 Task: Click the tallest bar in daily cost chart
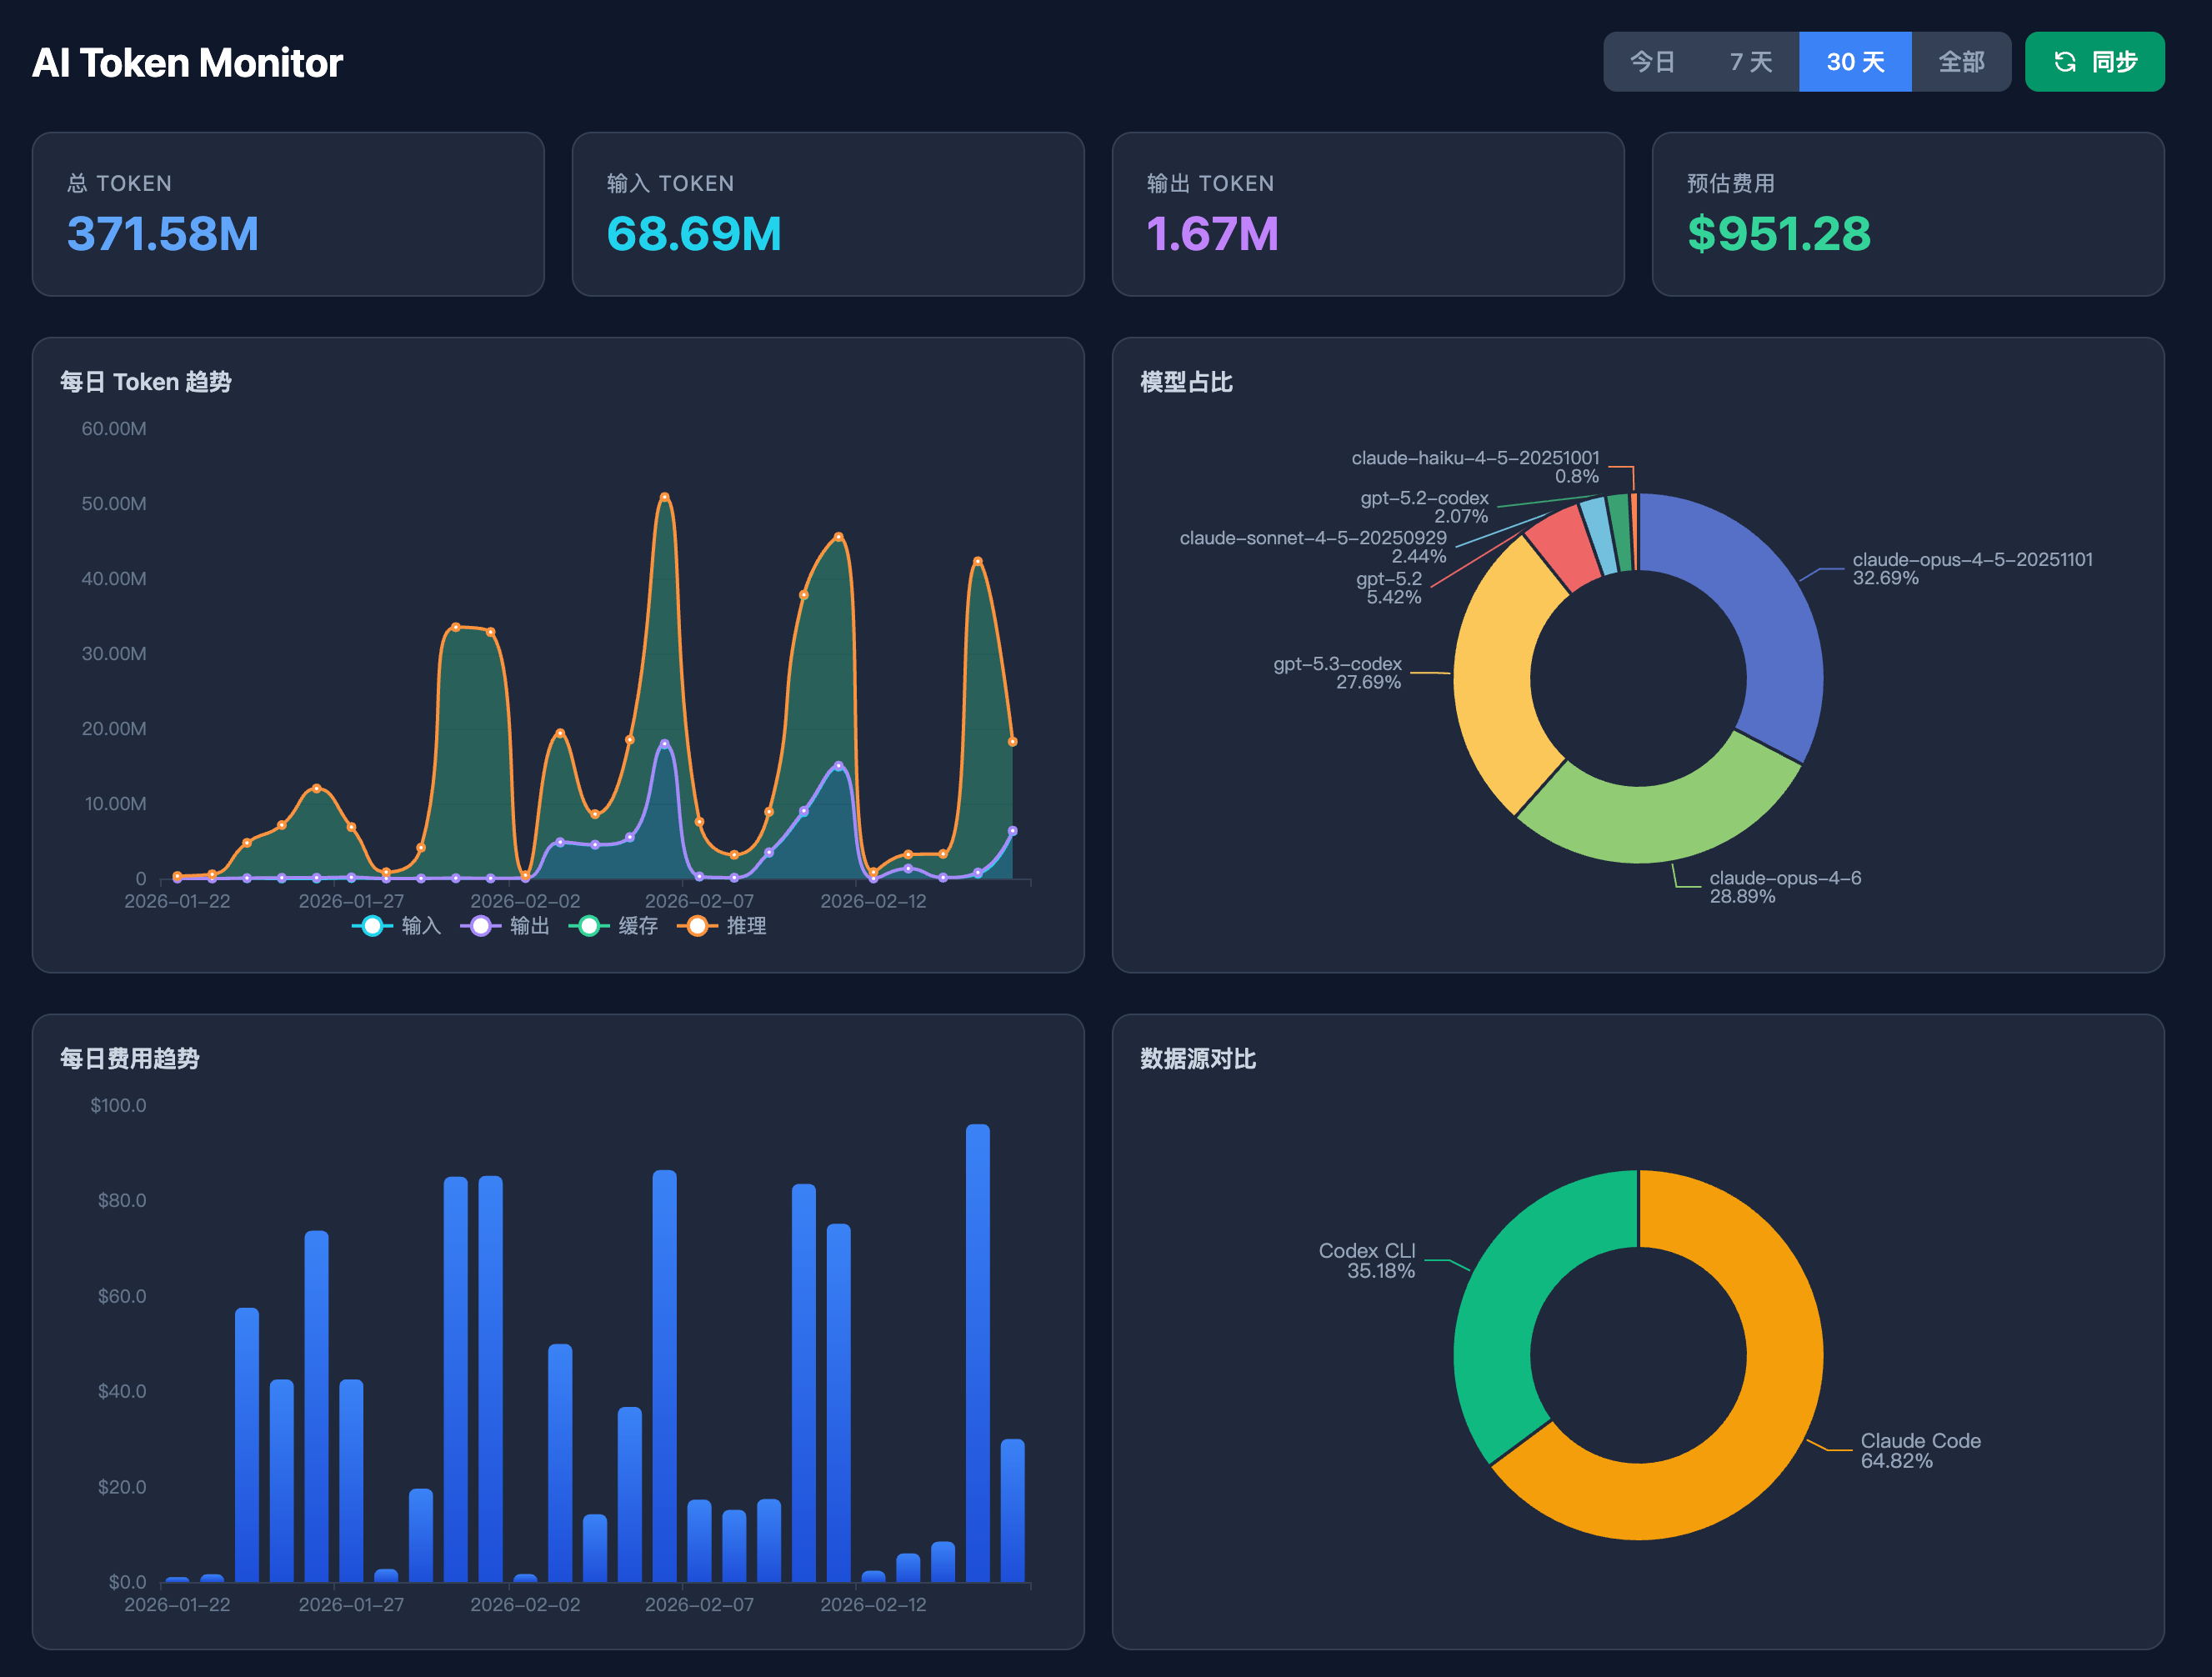(x=977, y=1350)
